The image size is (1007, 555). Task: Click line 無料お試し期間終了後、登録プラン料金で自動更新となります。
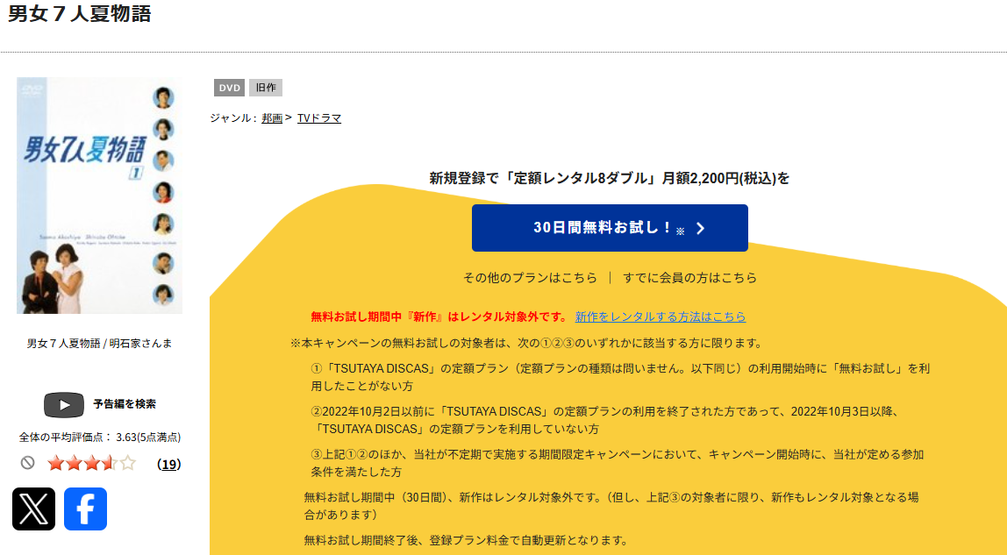pyautogui.click(x=466, y=540)
